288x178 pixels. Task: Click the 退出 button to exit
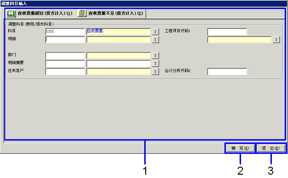pos(271,148)
